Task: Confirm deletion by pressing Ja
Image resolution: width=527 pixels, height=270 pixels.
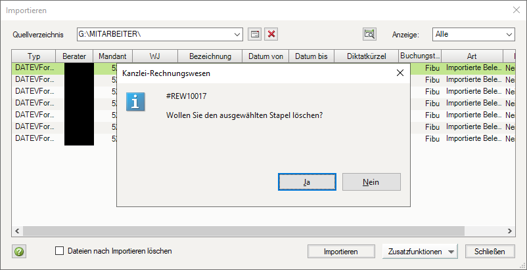Action: [307, 182]
